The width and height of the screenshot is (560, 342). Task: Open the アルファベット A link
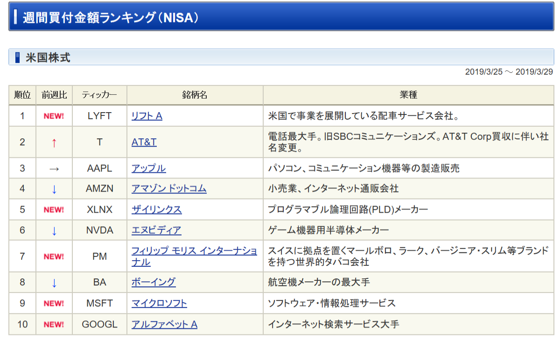(x=164, y=324)
